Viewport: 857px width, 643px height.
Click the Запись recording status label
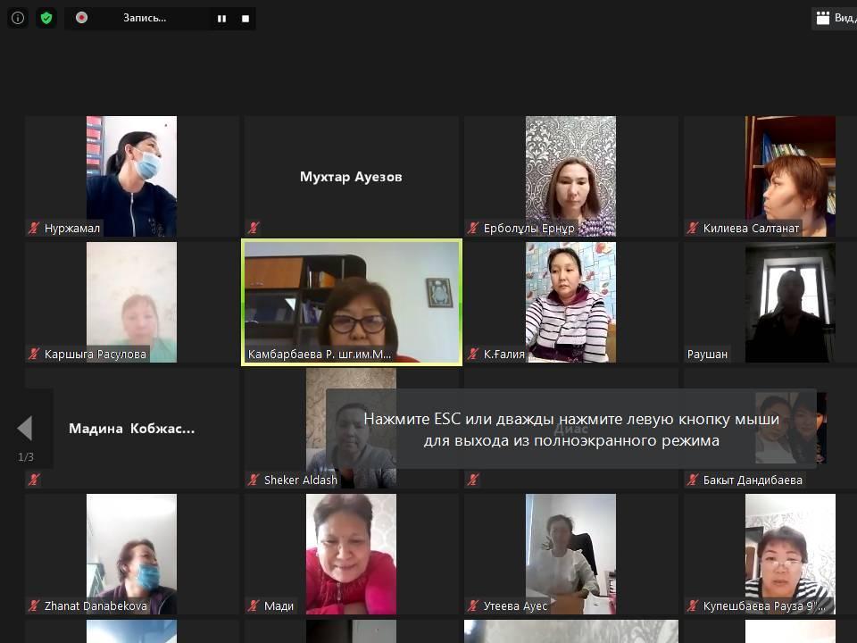144,18
